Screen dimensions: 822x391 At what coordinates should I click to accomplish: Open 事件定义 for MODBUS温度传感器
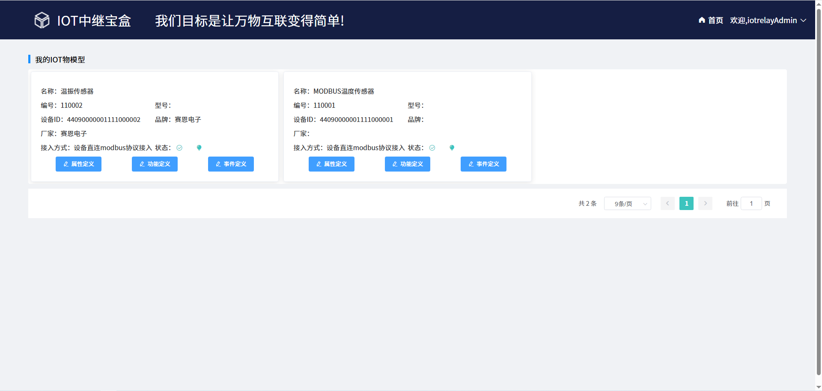point(483,164)
